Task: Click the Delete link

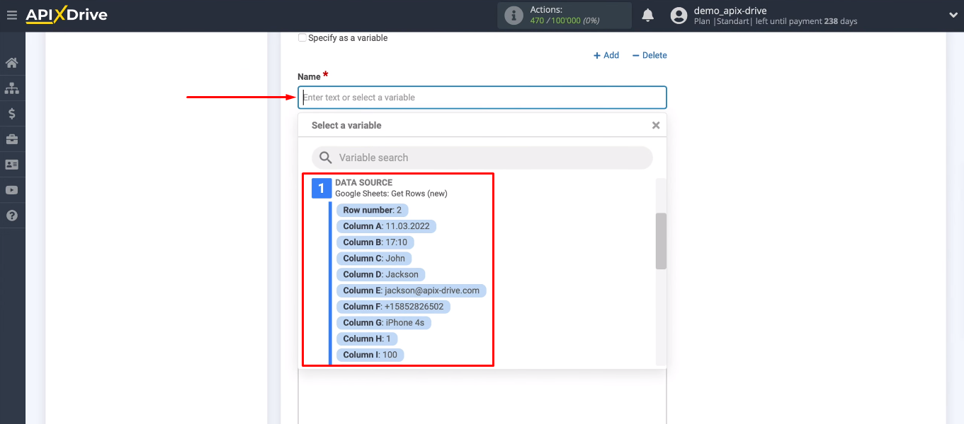Action: [649, 55]
